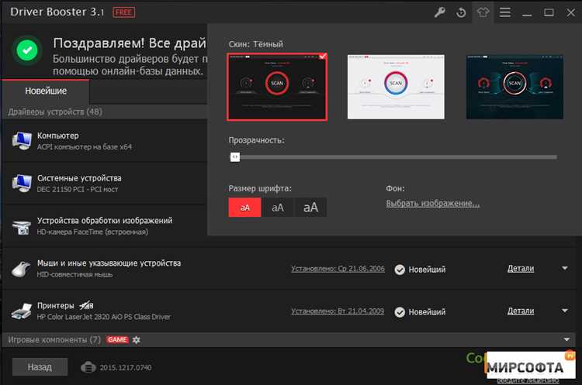
Task: Click the Компьютер device icon
Action: [x=22, y=141]
